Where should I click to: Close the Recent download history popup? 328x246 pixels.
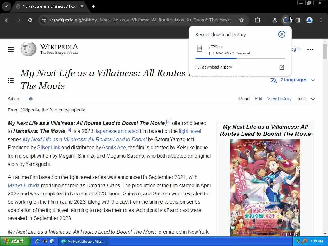[x=282, y=34]
